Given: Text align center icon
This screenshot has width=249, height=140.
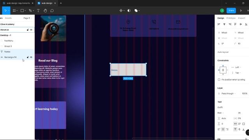Looking at the screenshot, I should point(223,129).
